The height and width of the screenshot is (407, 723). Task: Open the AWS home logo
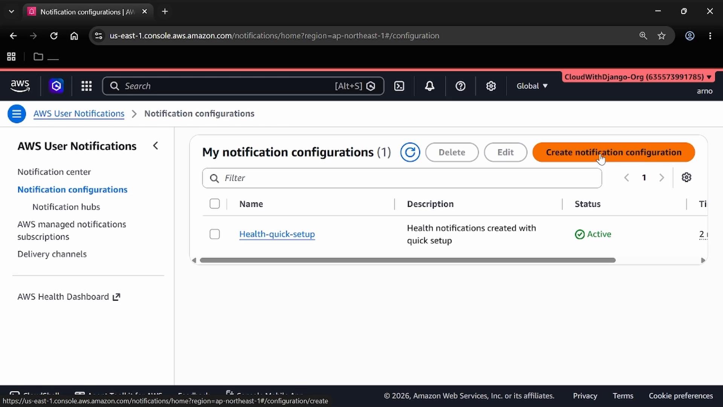20,86
